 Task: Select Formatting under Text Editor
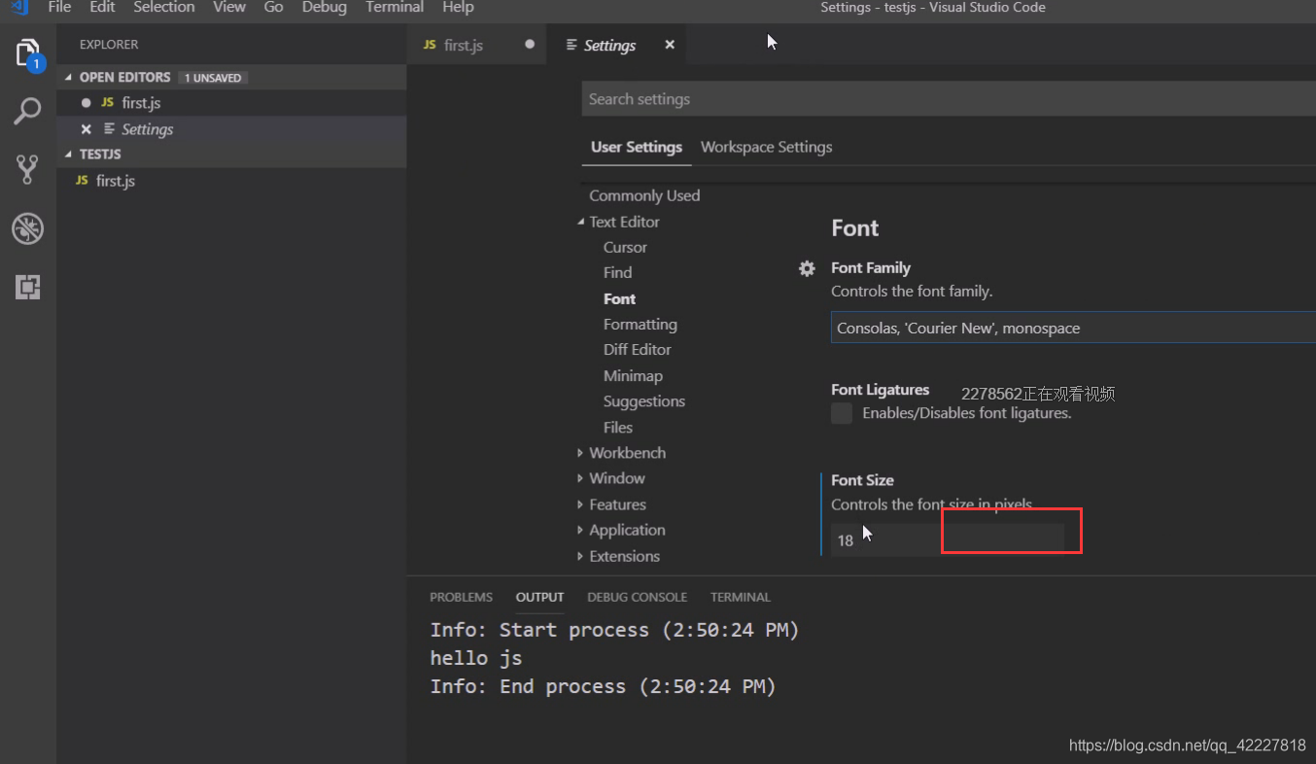click(x=640, y=324)
